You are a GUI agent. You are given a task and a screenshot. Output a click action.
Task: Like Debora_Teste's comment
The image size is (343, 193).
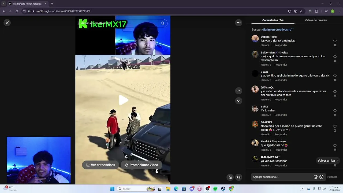pos(335,41)
